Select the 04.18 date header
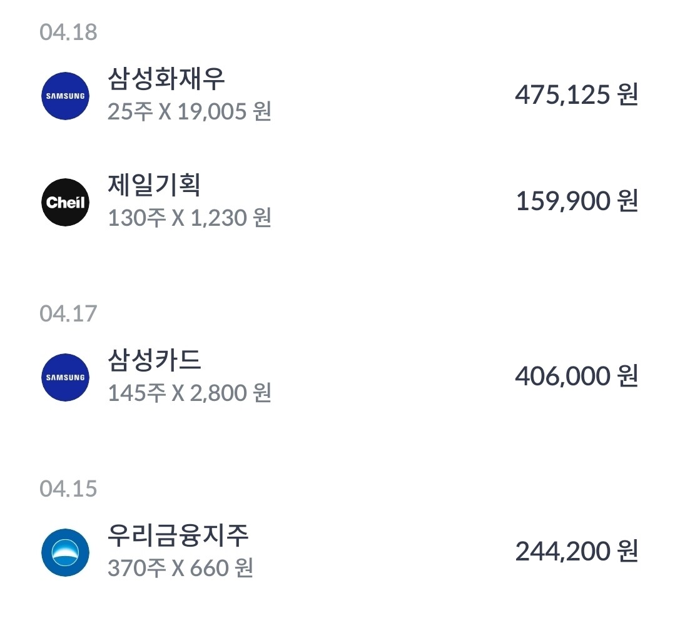Screen dimensions: 675x623 click(68, 33)
